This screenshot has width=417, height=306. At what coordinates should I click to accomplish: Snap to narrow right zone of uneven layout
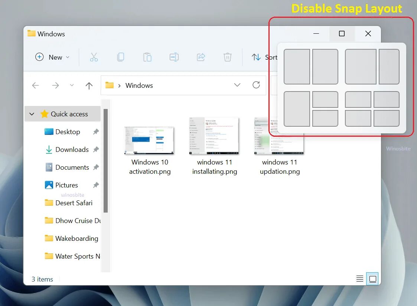pyautogui.click(x=389, y=67)
